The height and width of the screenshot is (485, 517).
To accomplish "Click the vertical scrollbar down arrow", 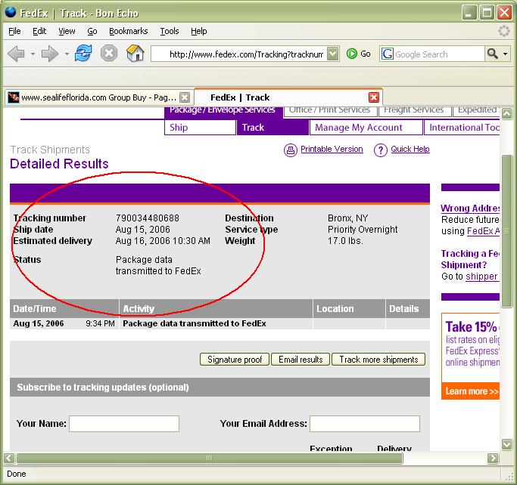I will coord(506,444).
